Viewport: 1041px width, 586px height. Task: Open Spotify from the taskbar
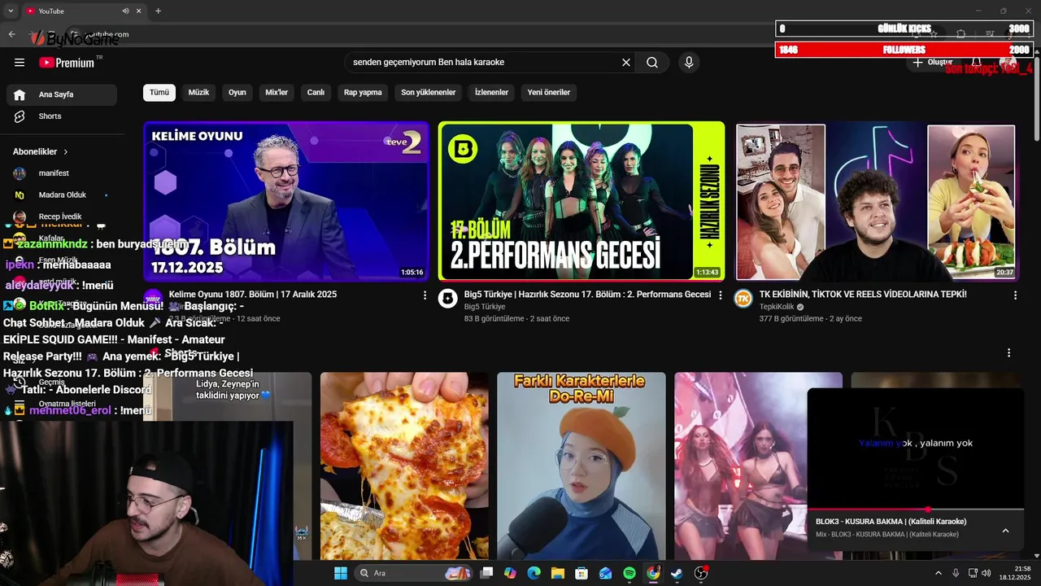[x=629, y=573]
